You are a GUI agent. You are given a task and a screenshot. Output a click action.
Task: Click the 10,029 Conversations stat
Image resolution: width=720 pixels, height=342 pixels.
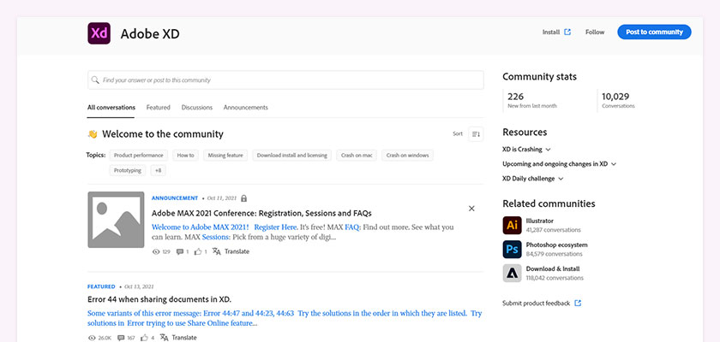618,100
